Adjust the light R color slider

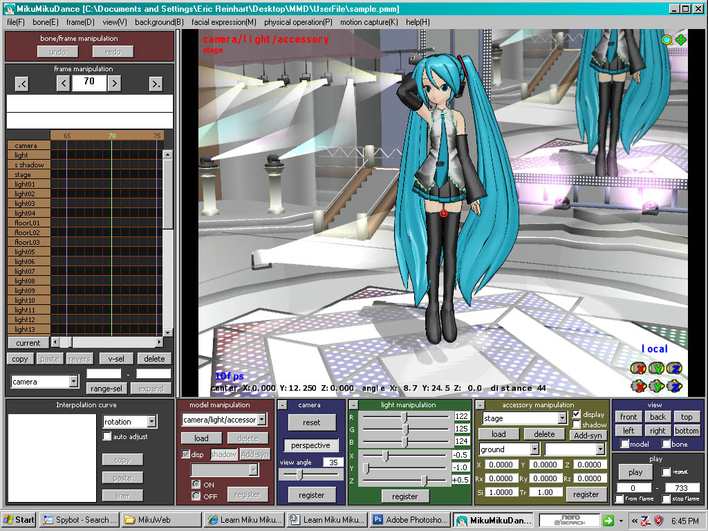coord(404,417)
